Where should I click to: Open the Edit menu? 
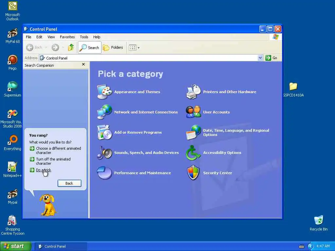pos(39,37)
